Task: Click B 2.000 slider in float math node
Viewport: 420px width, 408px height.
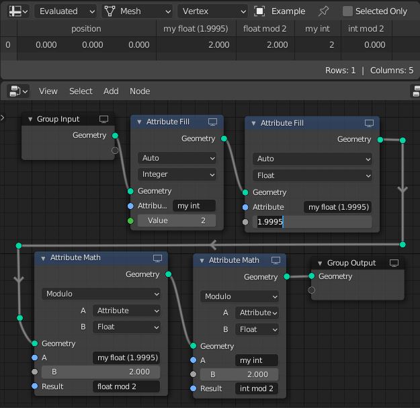Action: [101, 372]
